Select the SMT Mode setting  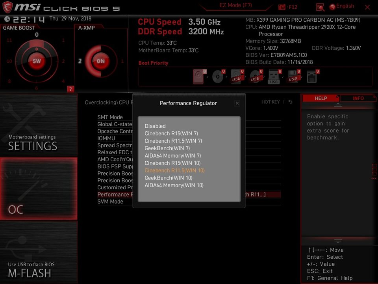[110, 117]
